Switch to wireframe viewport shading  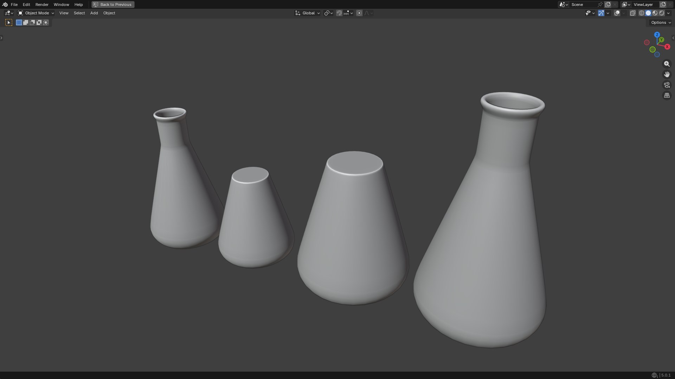(x=642, y=13)
